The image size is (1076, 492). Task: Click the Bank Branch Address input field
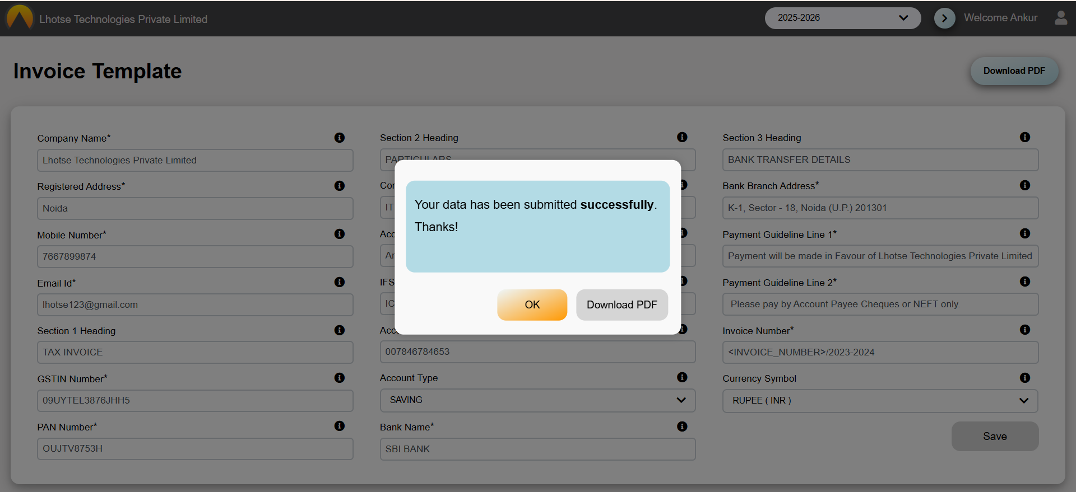(x=880, y=208)
